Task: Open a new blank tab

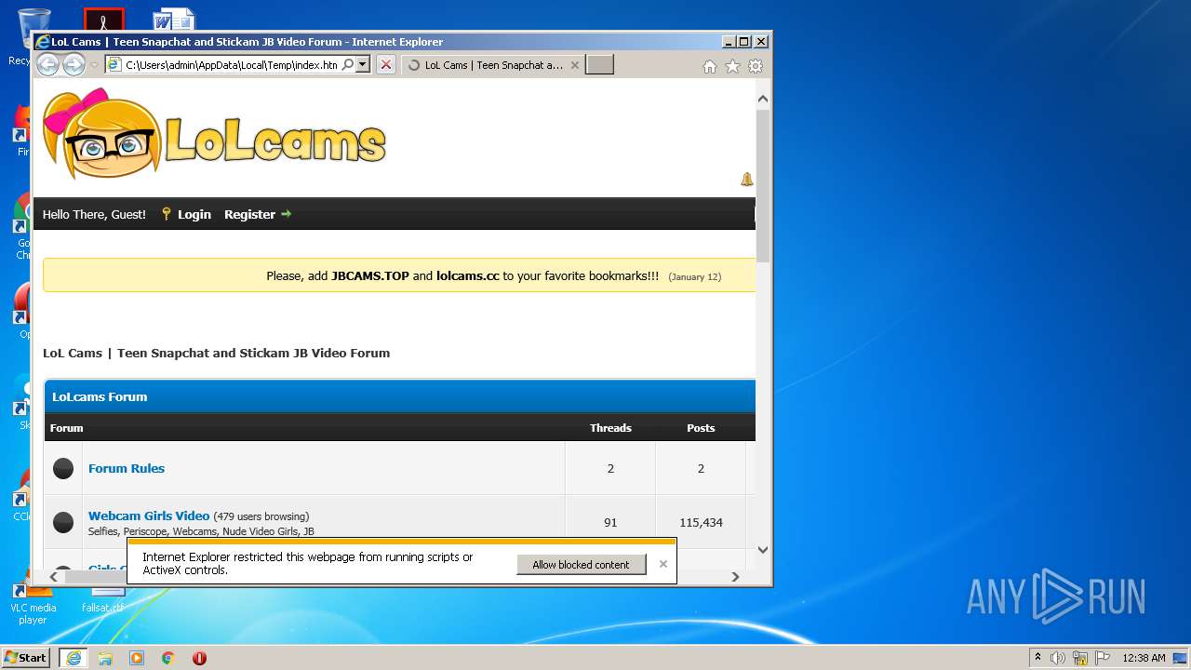Action: [599, 65]
